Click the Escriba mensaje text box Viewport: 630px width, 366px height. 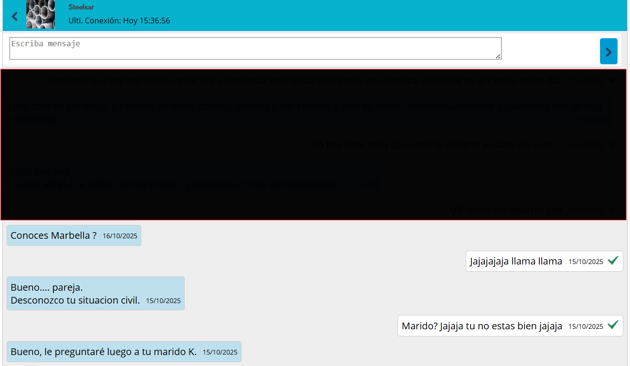255,48
